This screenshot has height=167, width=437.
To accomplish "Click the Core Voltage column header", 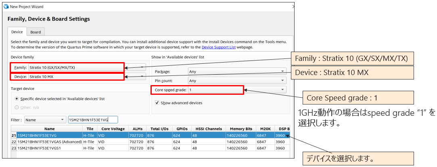I will point(112,129).
